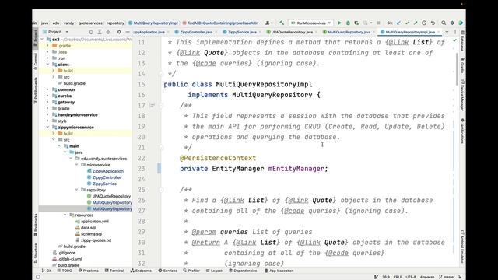
Task: Run the RunMicroservices configuration
Action: point(339,23)
